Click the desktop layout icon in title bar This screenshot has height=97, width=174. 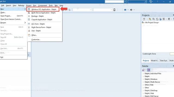(x=150, y=2)
